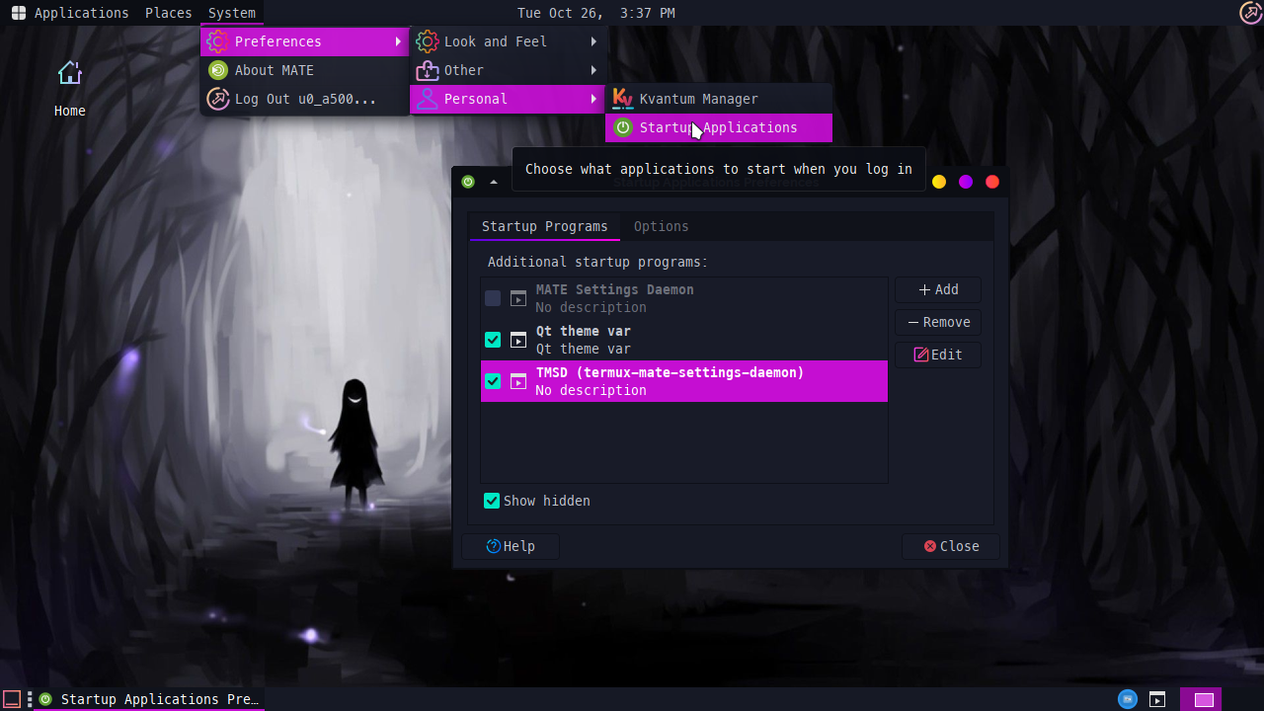This screenshot has width=1264, height=711.
Task: Click the top-right panel session icon
Action: 1251,13
